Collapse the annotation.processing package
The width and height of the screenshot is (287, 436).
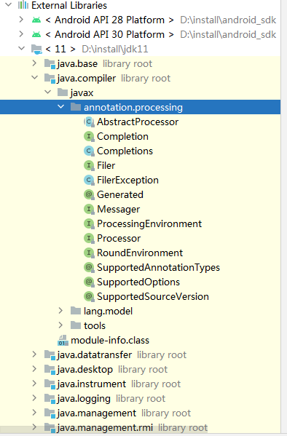pos(61,107)
